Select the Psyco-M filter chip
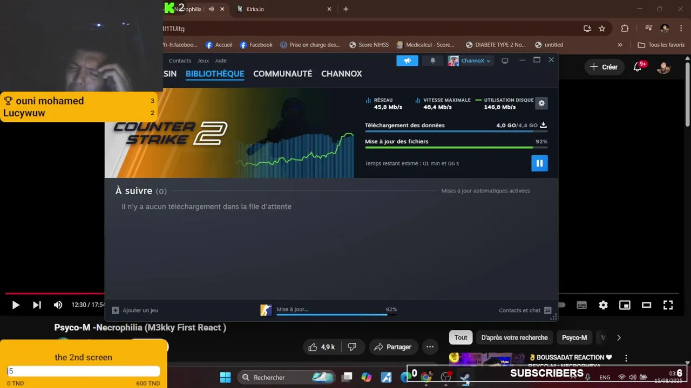 pos(574,338)
